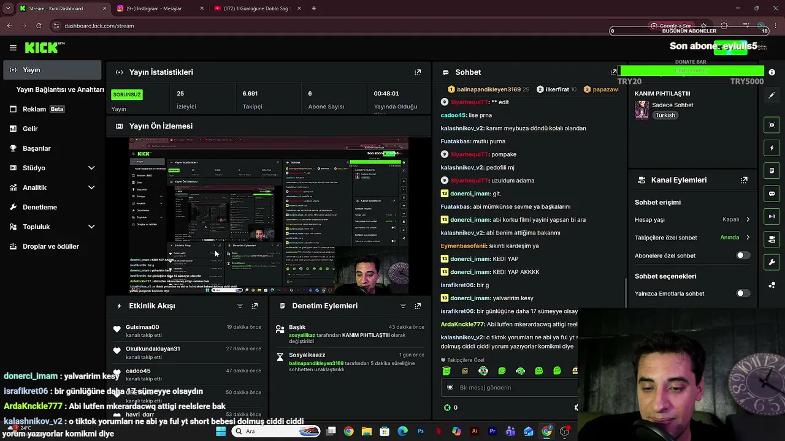Click the Kick logo
The image size is (785, 441).
point(44,48)
